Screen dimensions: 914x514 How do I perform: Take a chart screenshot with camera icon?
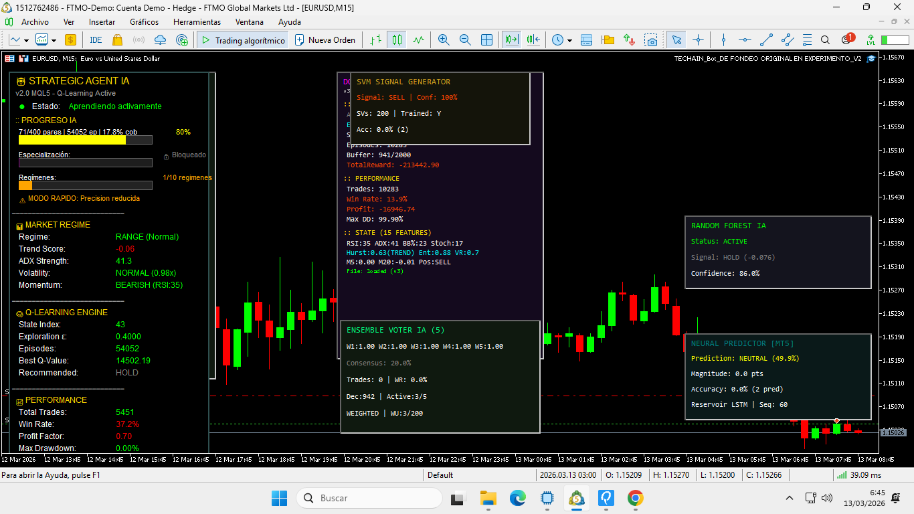click(651, 40)
